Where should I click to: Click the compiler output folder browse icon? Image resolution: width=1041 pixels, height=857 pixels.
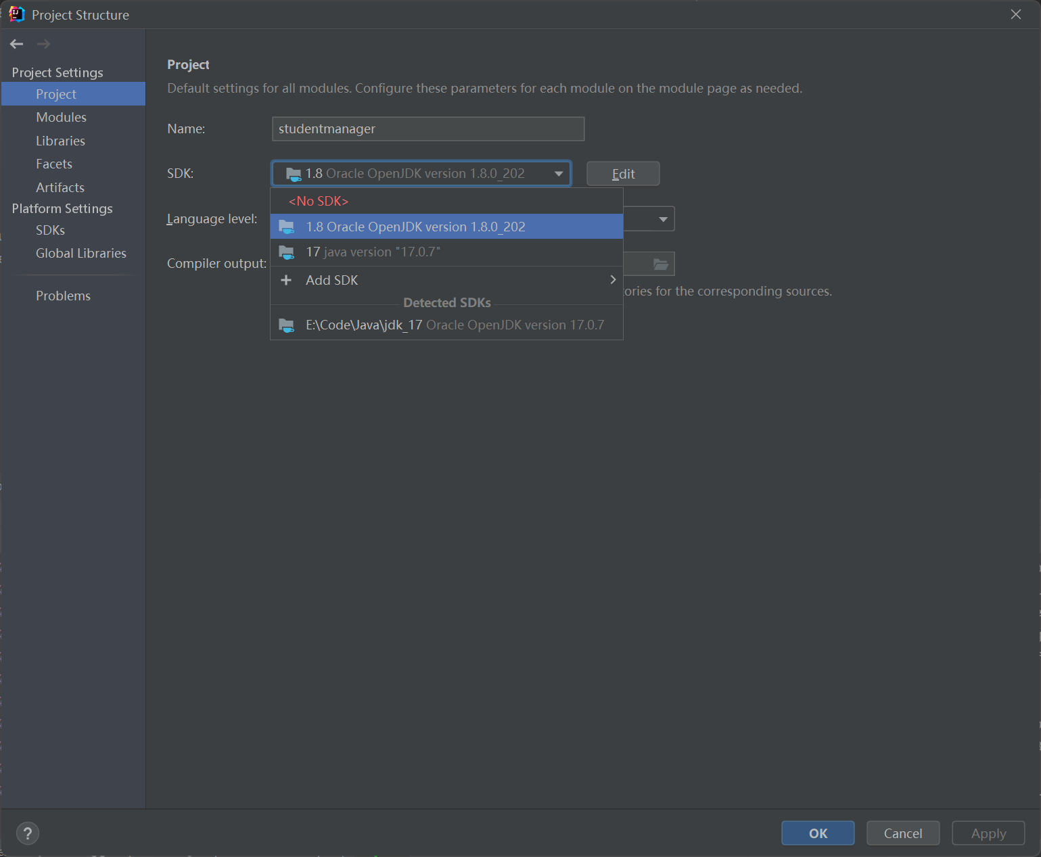pos(661,264)
